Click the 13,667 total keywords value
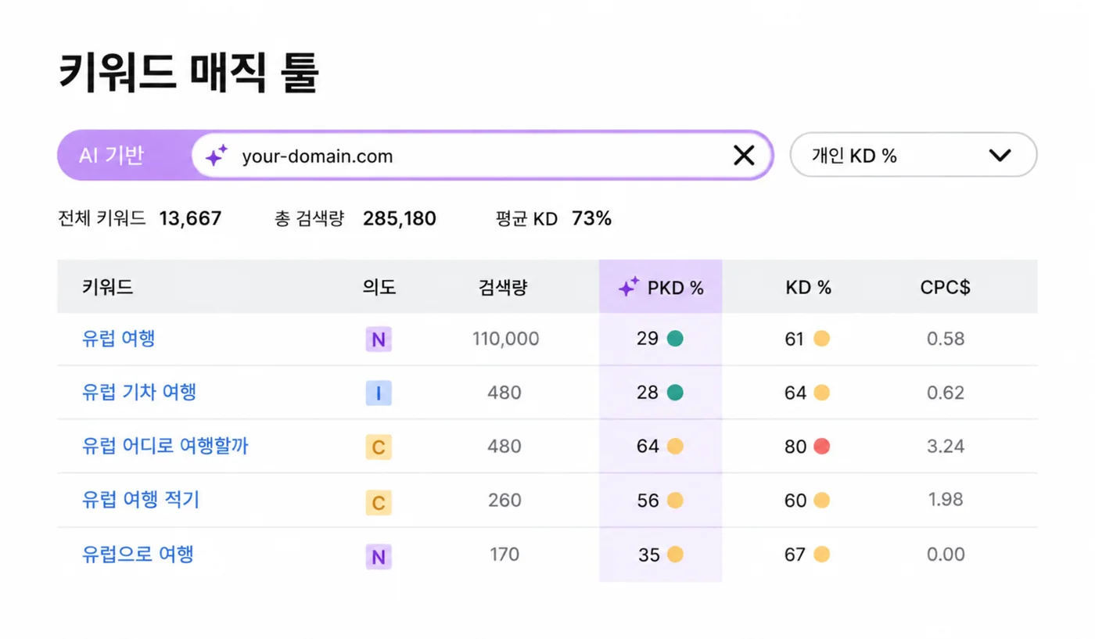Screen dimensions: 1095x639 click(190, 218)
